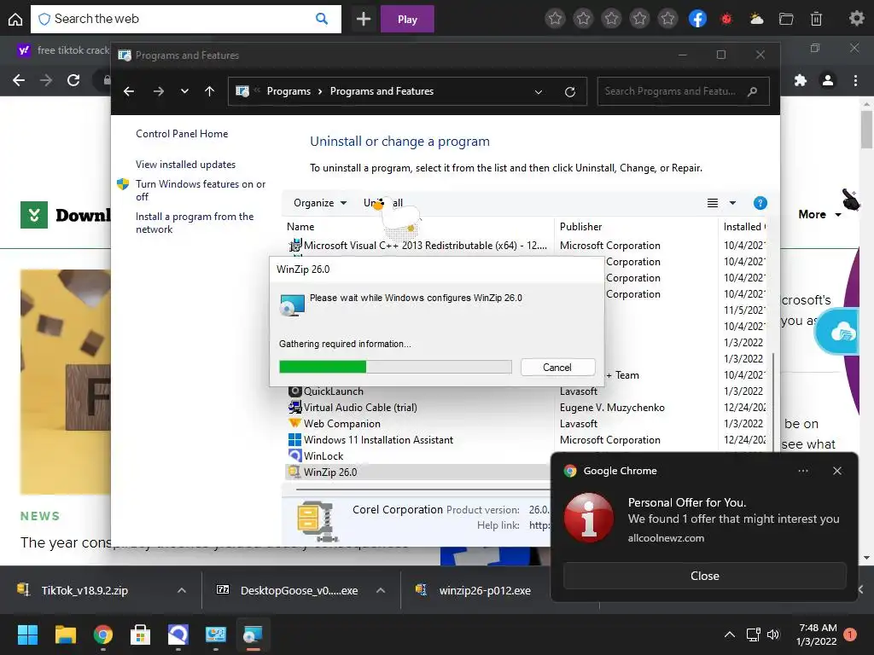Open browser settings gear icon

pyautogui.click(x=856, y=19)
